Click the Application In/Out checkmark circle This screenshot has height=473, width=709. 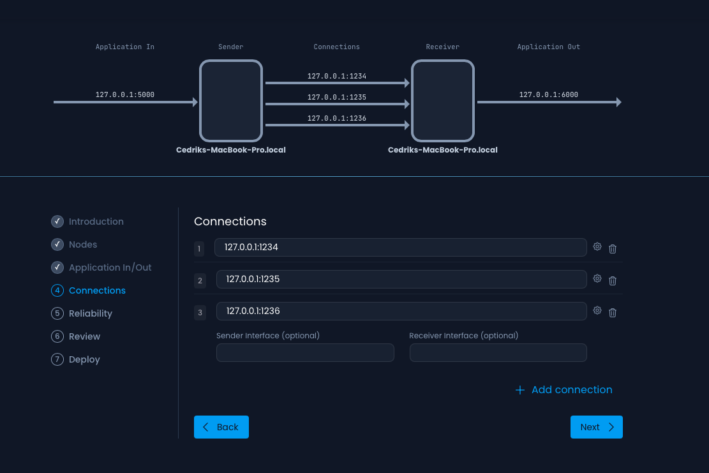[57, 267]
